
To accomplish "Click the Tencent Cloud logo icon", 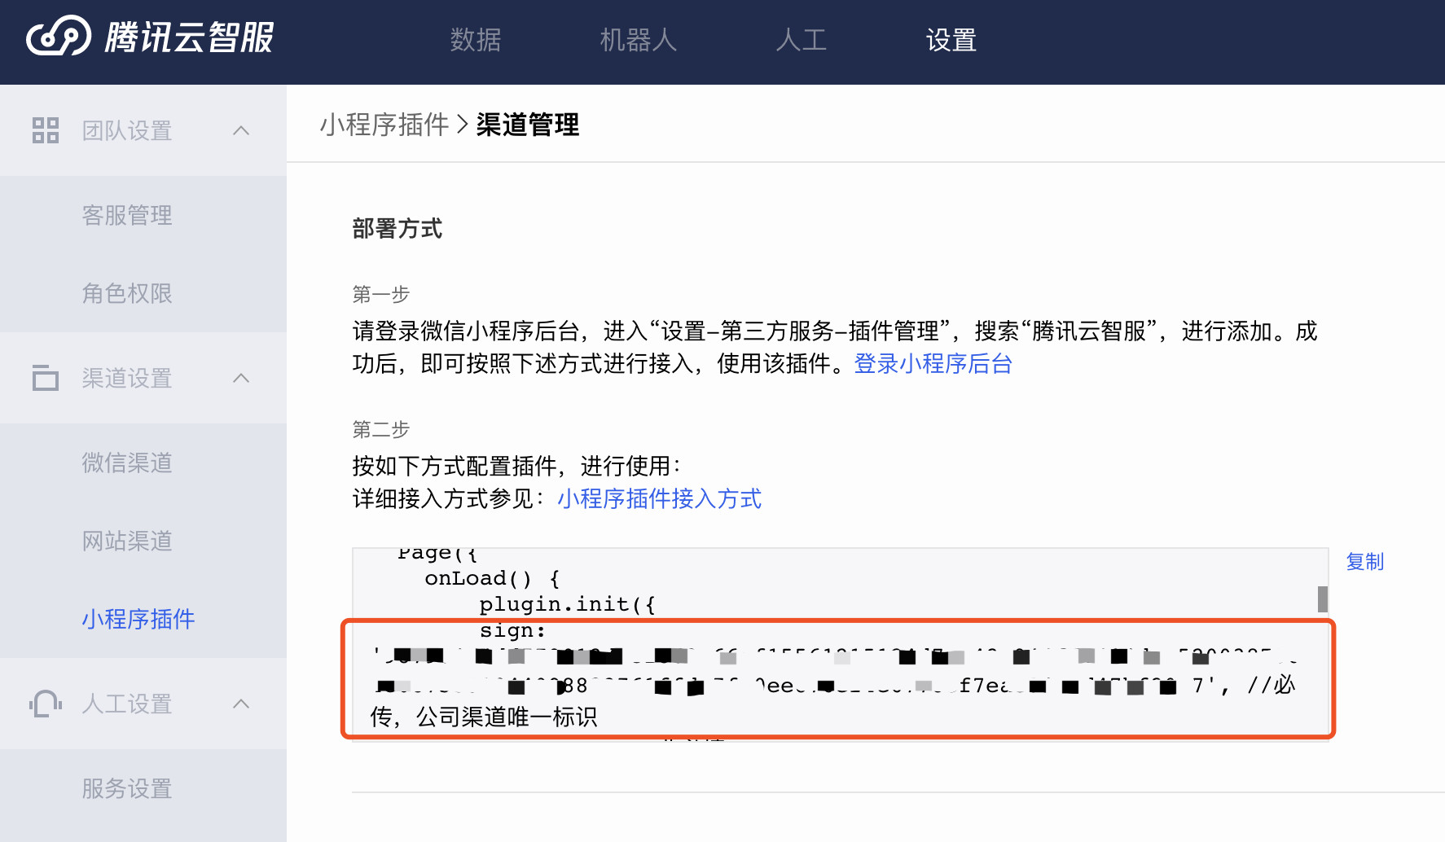I will 59,37.
